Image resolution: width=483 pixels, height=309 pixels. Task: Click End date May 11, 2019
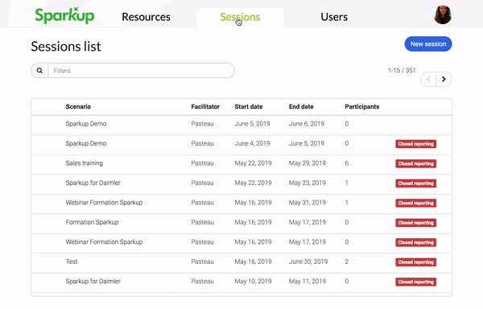click(x=308, y=282)
